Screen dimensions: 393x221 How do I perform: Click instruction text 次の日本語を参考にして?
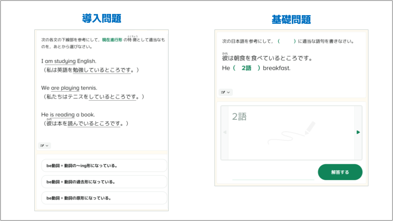coord(247,41)
